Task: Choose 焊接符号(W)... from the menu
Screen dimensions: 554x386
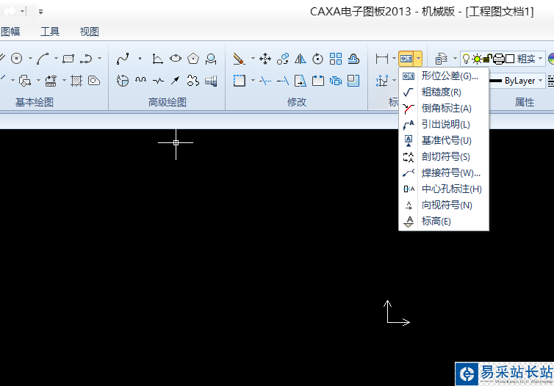Action: point(444,173)
